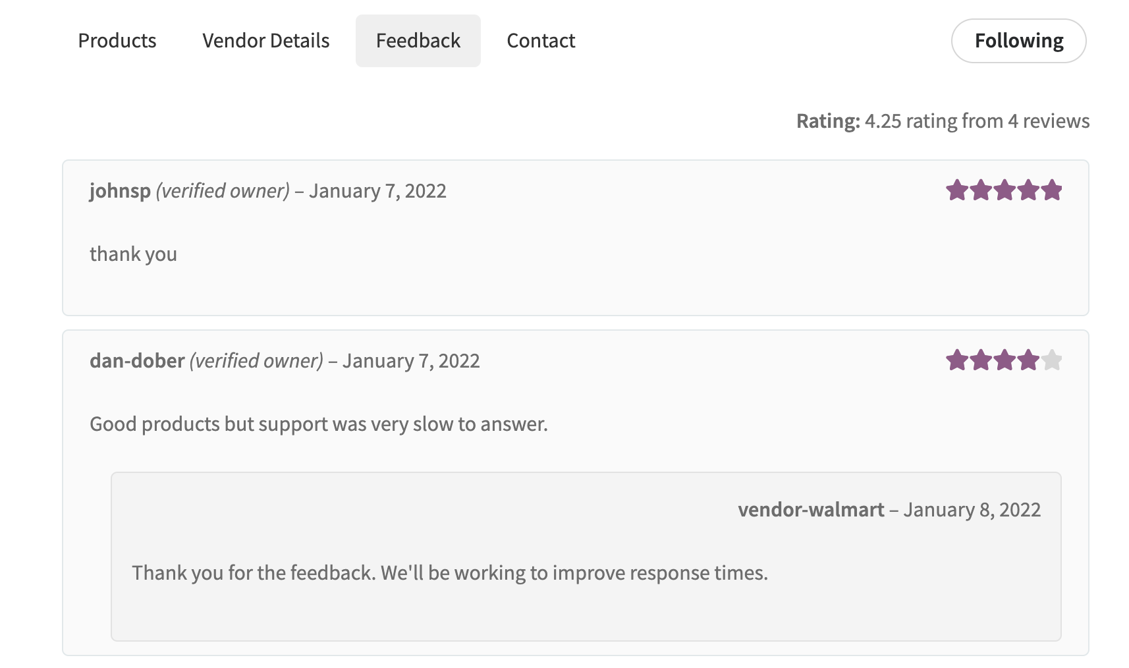Switch to the Vendor Details tab
Viewport: 1129px width, 668px height.
pyautogui.click(x=265, y=41)
